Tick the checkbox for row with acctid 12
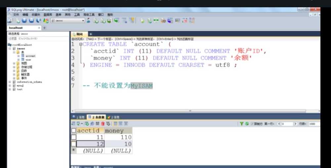The width and height of the screenshot is (331, 168). click(73, 144)
